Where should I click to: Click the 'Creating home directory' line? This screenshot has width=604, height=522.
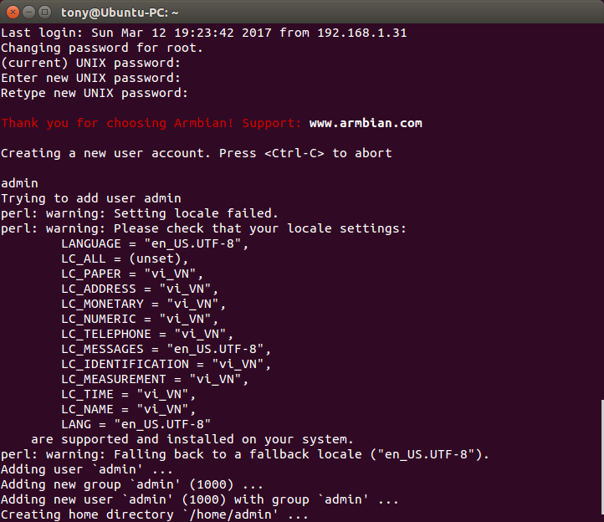tap(155, 514)
